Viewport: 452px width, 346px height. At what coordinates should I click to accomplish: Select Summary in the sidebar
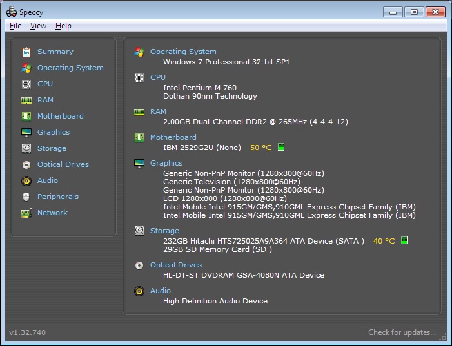click(x=55, y=52)
